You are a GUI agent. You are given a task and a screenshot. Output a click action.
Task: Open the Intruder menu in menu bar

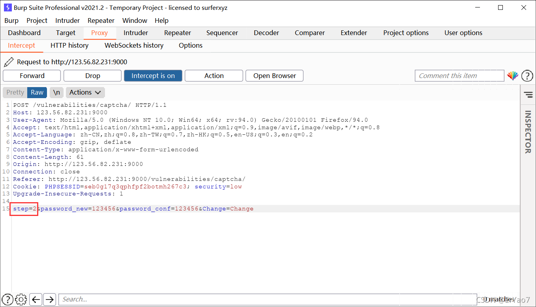coord(67,20)
